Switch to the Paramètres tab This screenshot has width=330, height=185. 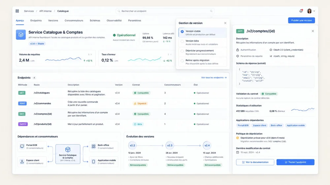(135, 21)
